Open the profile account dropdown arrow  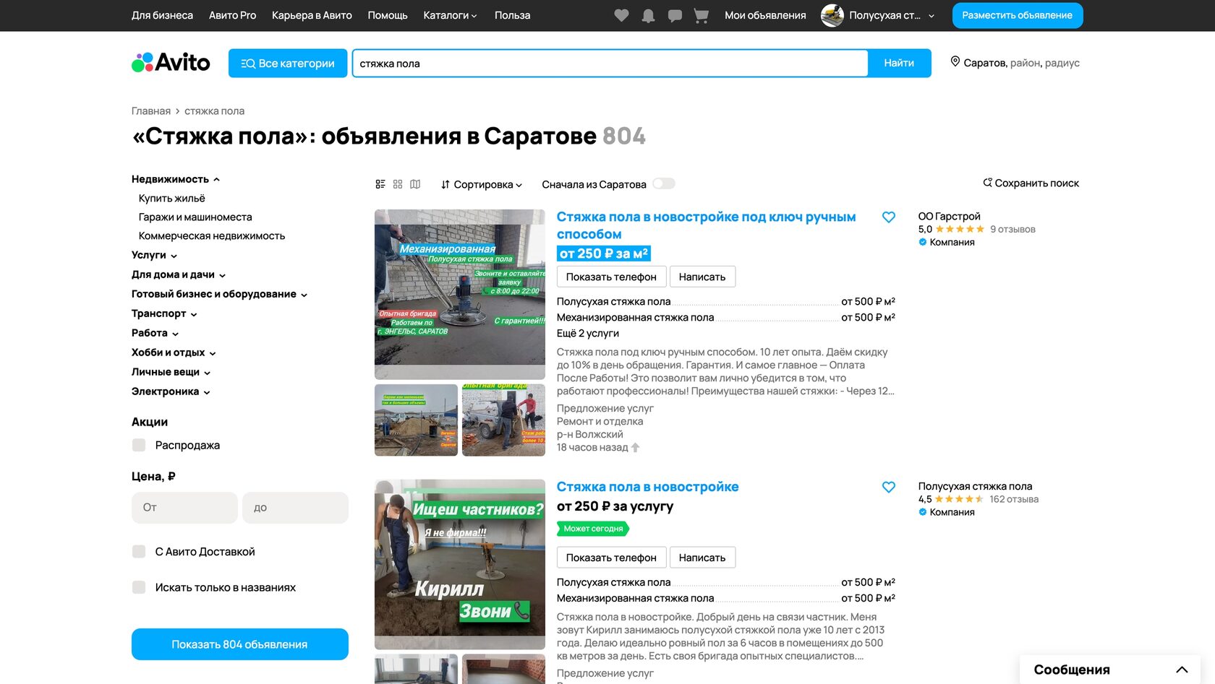pyautogui.click(x=931, y=15)
